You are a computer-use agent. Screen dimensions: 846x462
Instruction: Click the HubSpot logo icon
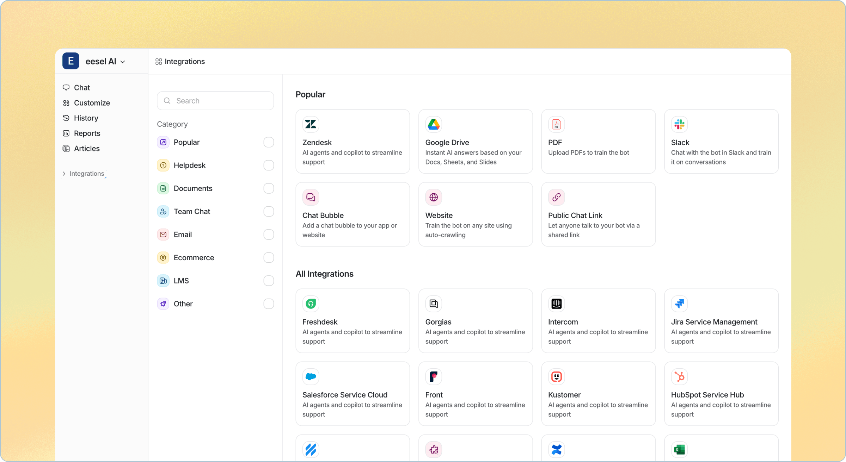click(679, 376)
